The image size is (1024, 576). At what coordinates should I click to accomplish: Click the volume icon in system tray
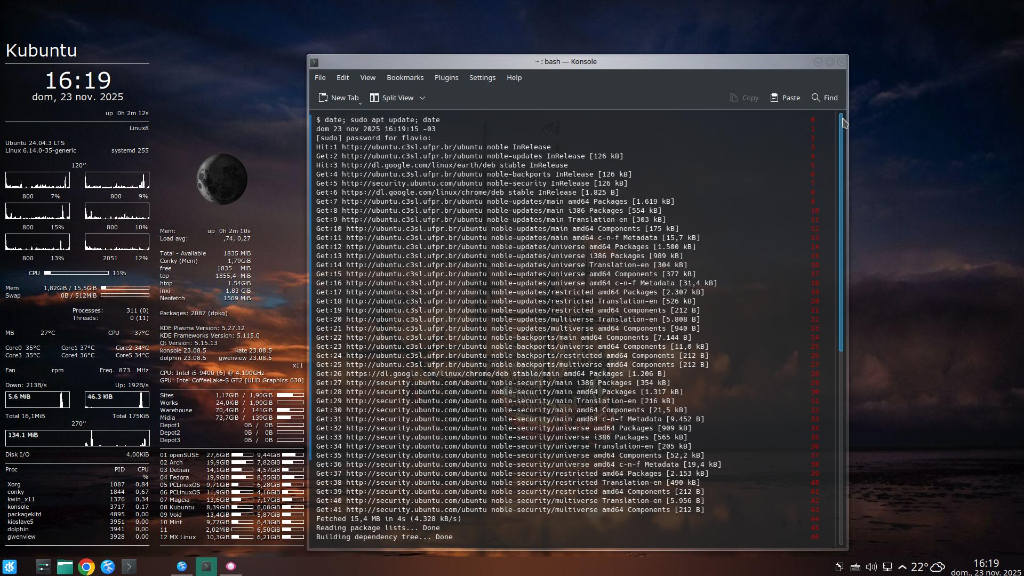(x=871, y=567)
